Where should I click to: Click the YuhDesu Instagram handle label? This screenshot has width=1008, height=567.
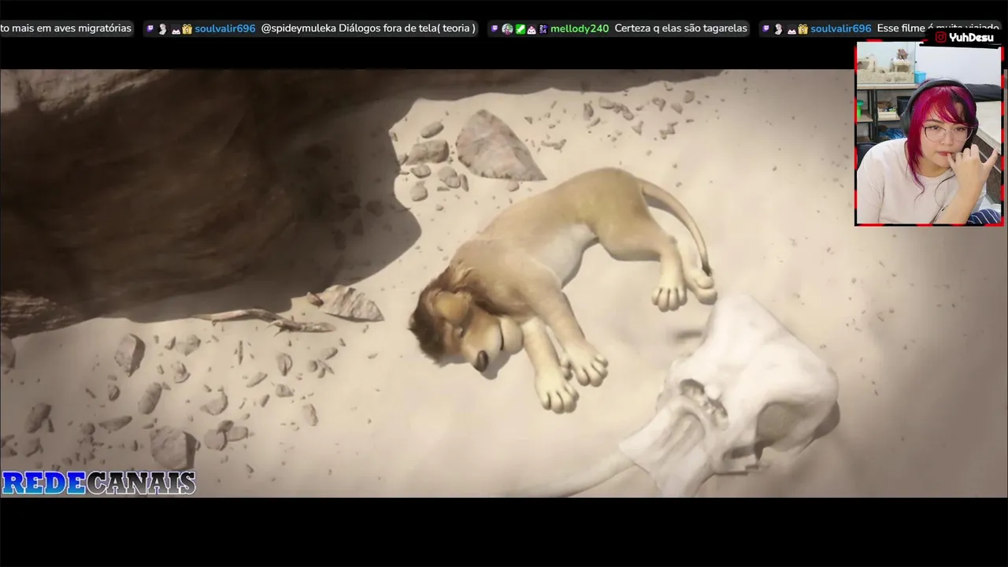pos(970,37)
